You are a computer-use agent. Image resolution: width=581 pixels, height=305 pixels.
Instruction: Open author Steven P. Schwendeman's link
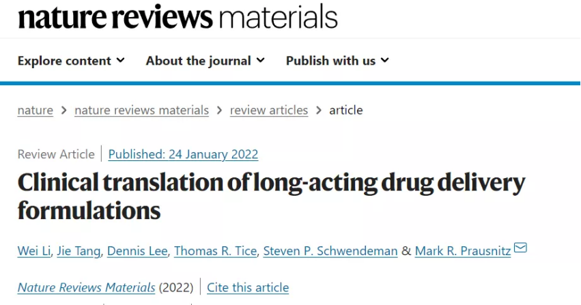coord(330,251)
